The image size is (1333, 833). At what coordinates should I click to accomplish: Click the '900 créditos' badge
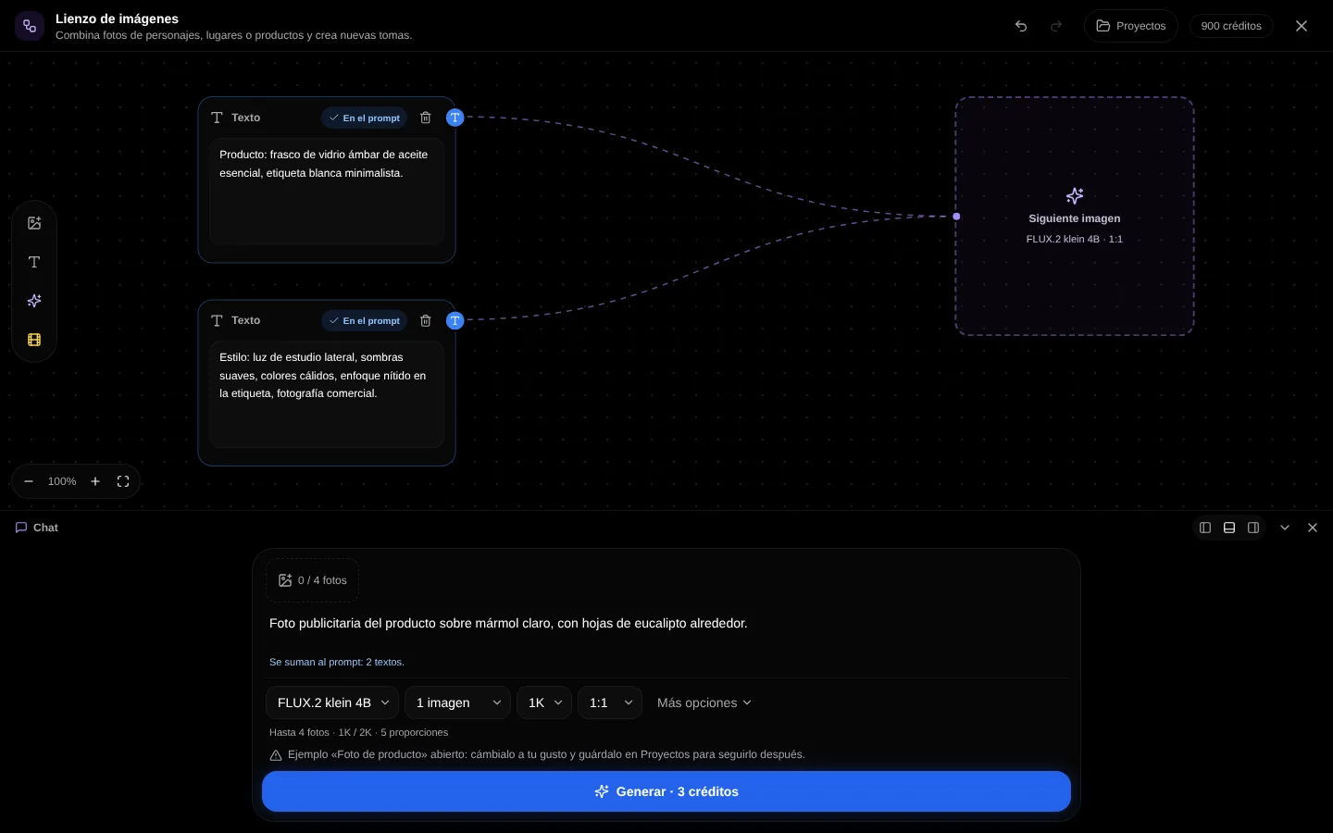click(1231, 26)
